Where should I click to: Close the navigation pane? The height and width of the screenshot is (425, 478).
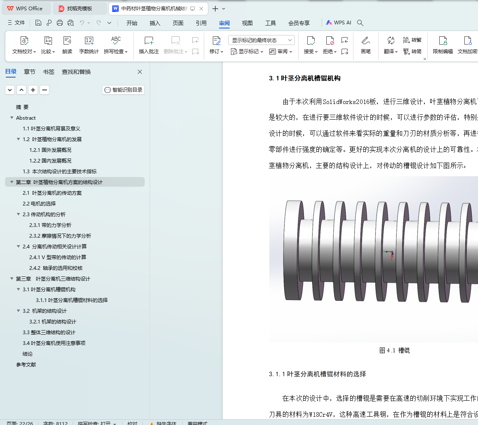tap(140, 72)
